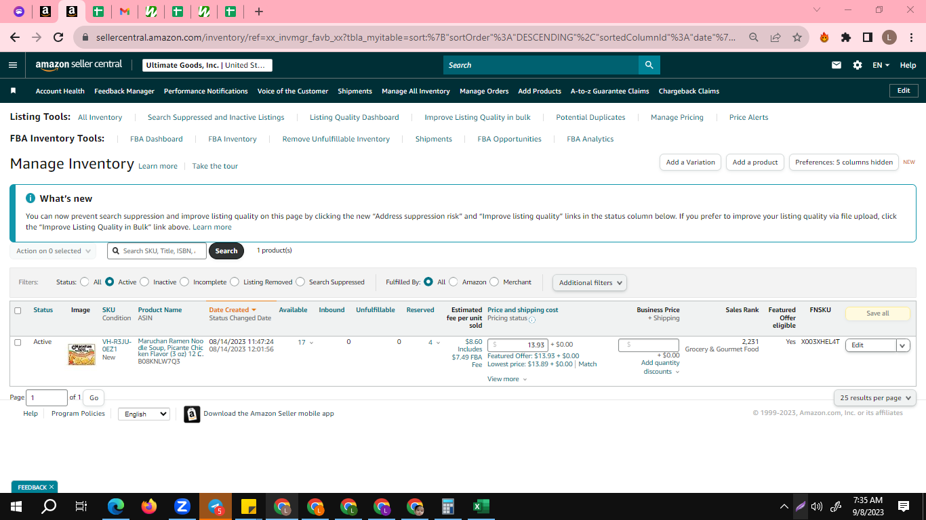Open Zoom from the taskbar
Viewport: 926px width, 520px height.
click(x=182, y=506)
